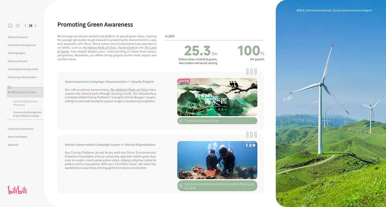Image resolution: width=386 pixels, height=207 pixels.
Task: Play Five Days Under the Ocean video button
Action: coord(217,186)
